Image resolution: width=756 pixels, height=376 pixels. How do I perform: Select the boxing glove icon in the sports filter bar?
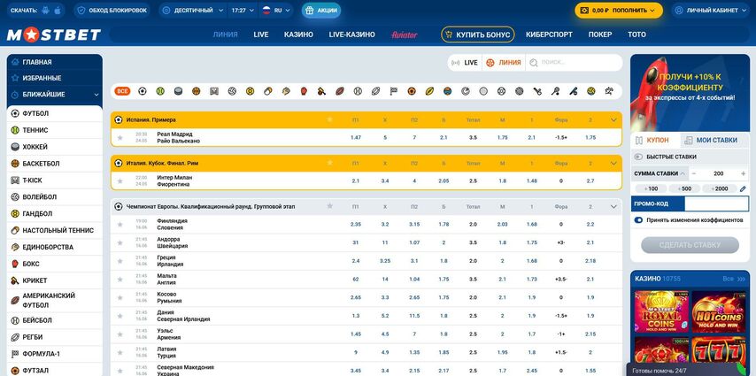tap(304, 91)
